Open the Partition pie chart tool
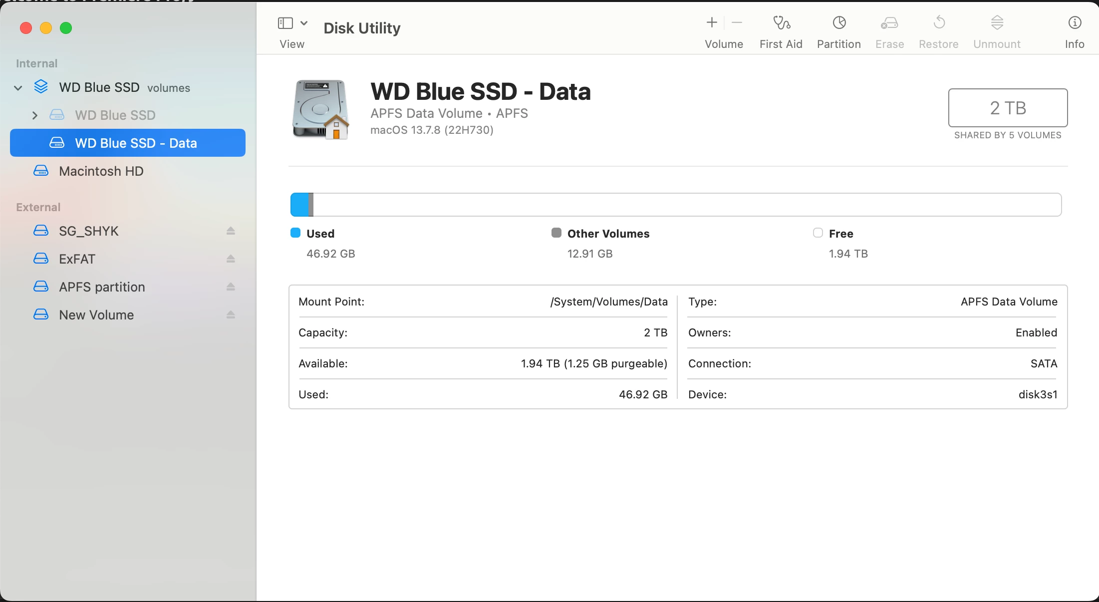This screenshot has height=602, width=1099. tap(839, 23)
